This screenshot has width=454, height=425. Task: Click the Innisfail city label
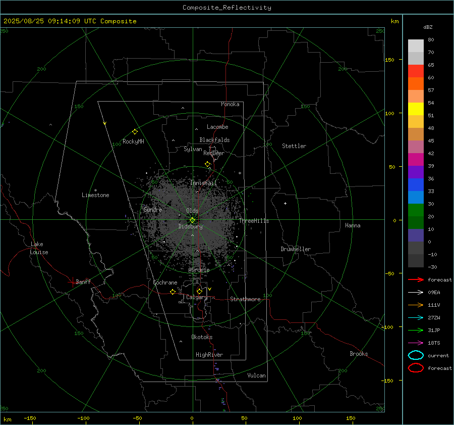pos(203,183)
